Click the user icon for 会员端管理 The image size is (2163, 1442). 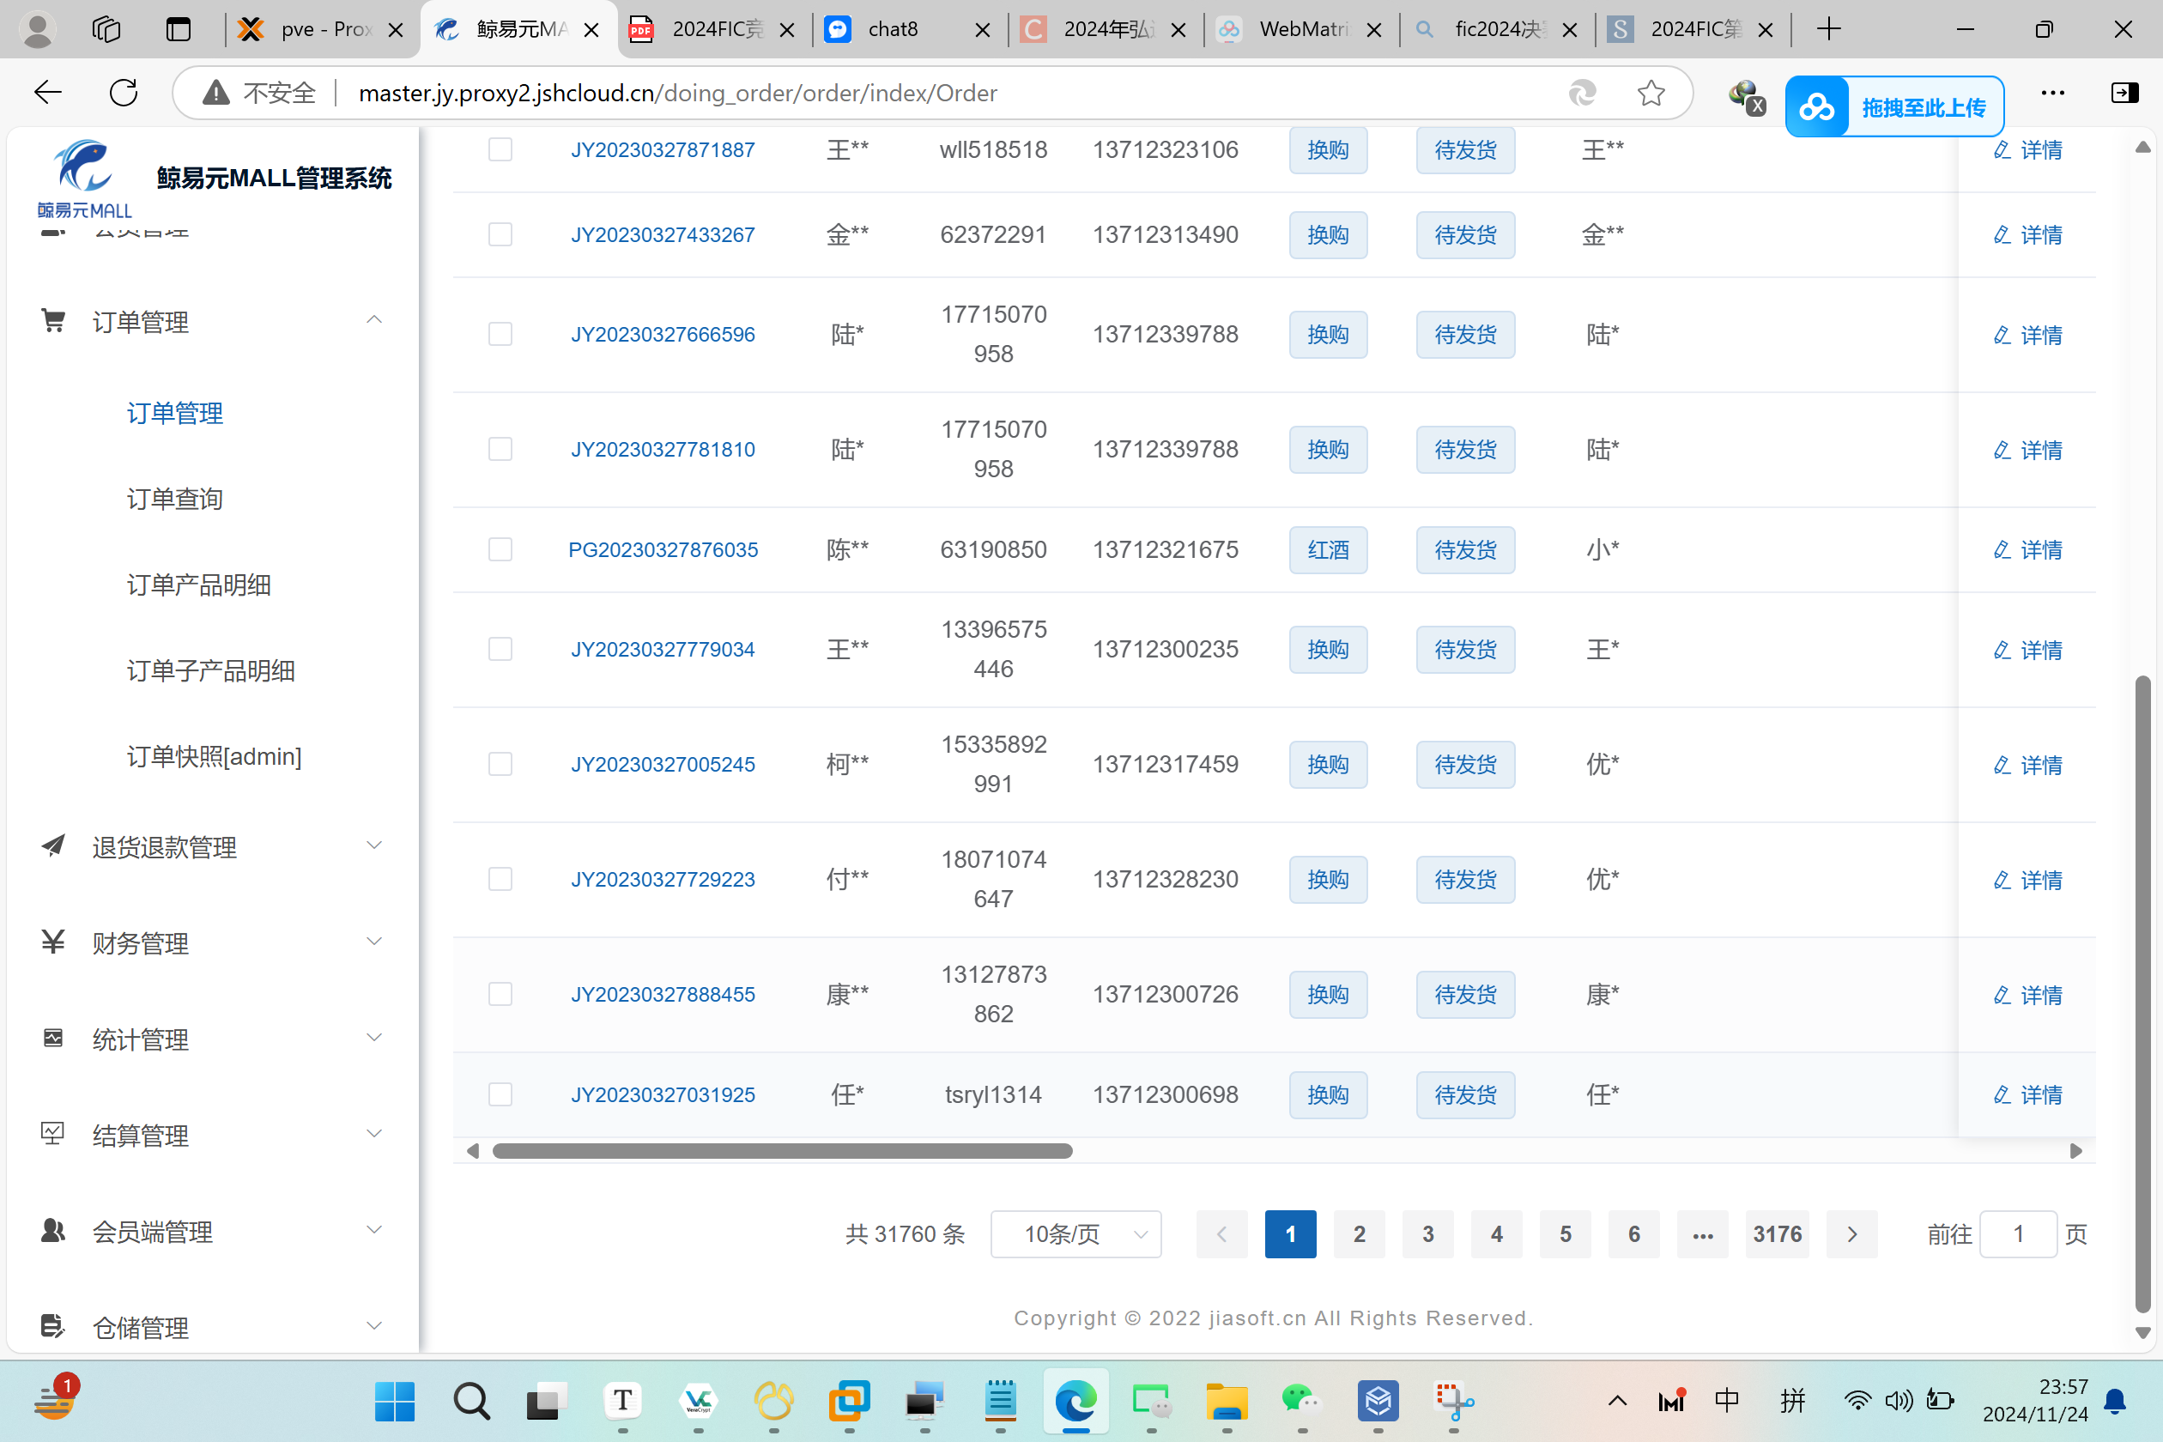click(x=53, y=1231)
